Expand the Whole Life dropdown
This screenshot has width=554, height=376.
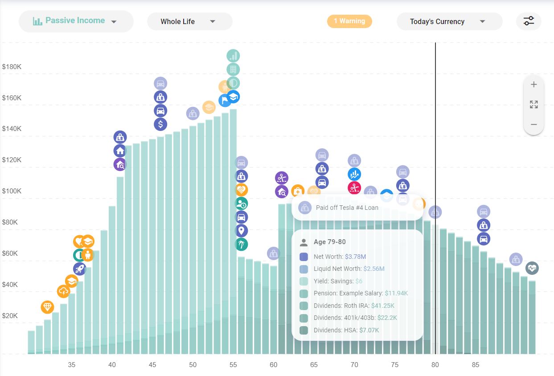pos(189,21)
